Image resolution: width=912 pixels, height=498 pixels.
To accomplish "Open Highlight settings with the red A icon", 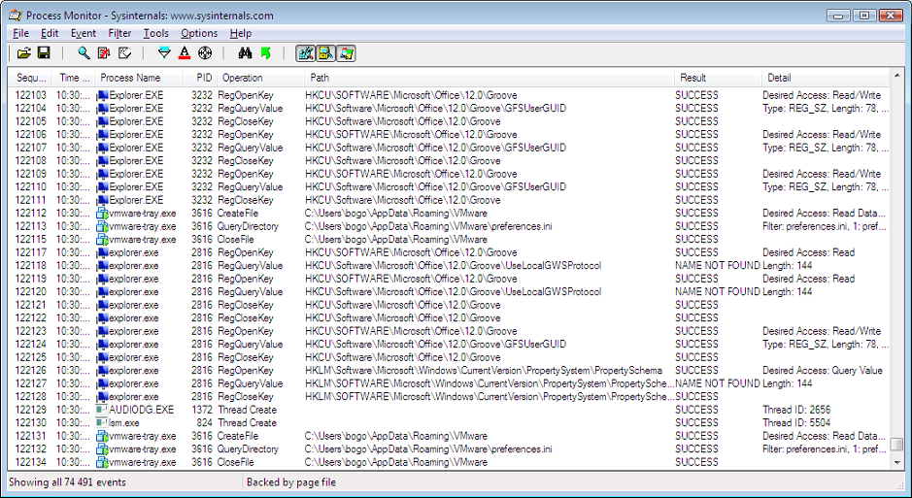I will click(x=185, y=53).
